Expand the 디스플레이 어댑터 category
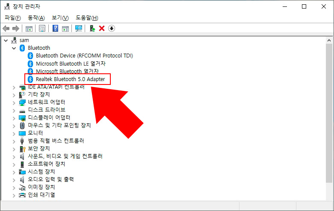 [14, 118]
